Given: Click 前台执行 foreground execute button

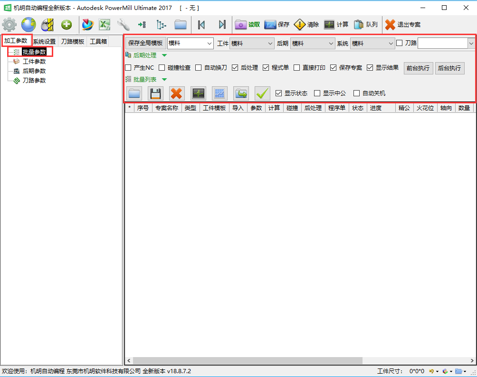Looking at the screenshot, I should [418, 68].
